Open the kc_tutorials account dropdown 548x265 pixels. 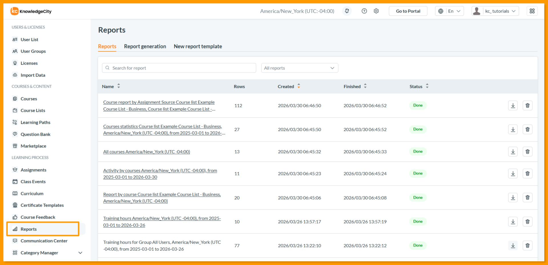[x=495, y=11]
